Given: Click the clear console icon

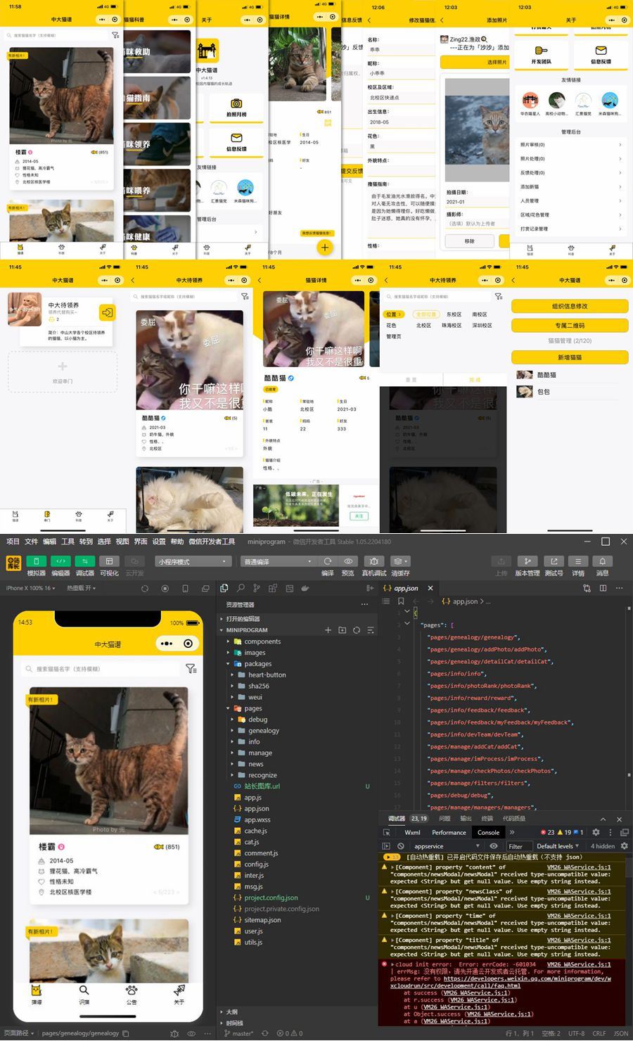Looking at the screenshot, I should coord(400,846).
